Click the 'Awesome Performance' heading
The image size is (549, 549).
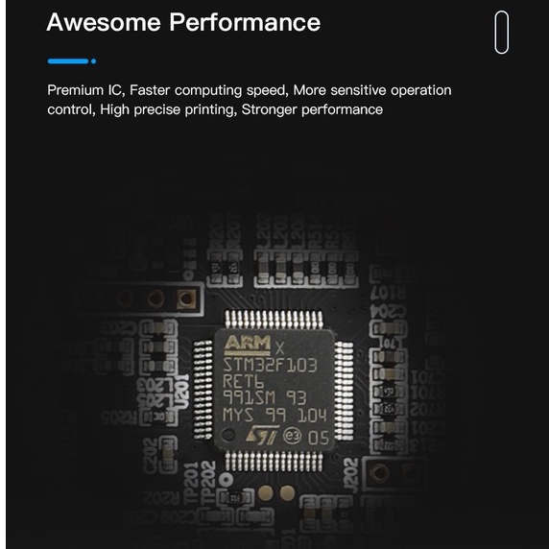(183, 22)
